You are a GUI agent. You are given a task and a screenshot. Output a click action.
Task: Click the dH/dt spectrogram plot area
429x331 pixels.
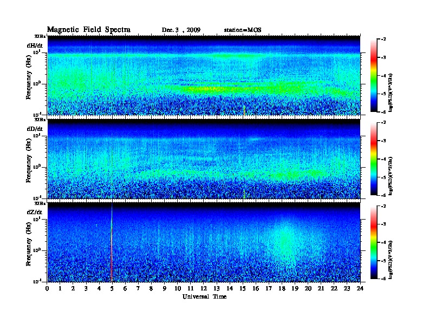[204, 75]
